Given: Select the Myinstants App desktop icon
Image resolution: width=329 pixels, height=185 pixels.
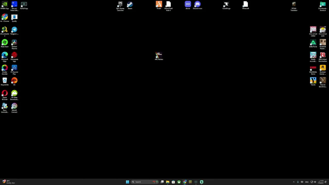Looking at the screenshot, I should click(14, 57).
